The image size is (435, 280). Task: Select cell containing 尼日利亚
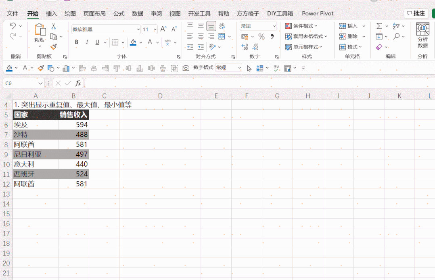point(36,154)
